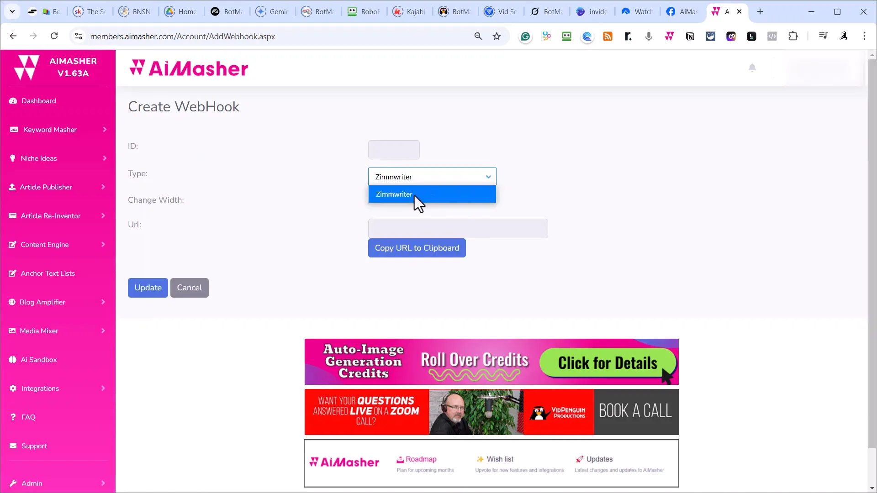This screenshot has width=877, height=493.
Task: Open the Ai Sandbox page
Action: [39, 360]
